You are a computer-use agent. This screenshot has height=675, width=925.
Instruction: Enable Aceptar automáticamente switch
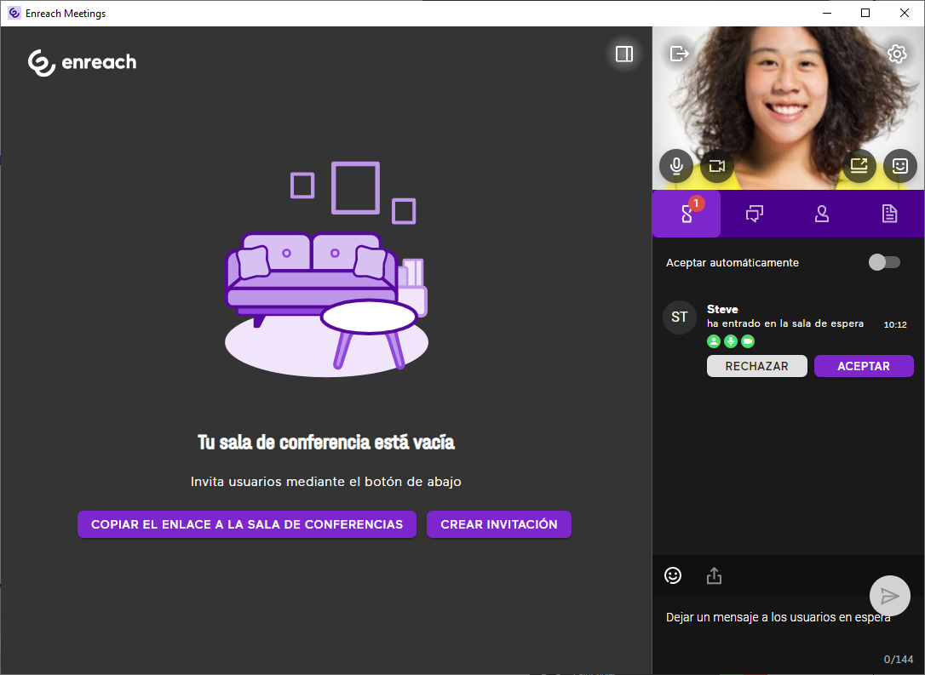click(x=883, y=262)
